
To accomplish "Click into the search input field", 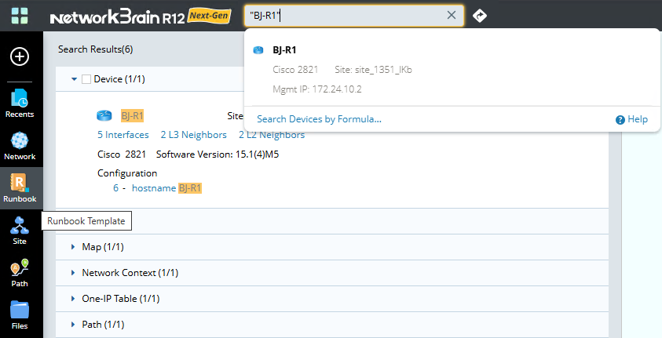I will click(346, 16).
